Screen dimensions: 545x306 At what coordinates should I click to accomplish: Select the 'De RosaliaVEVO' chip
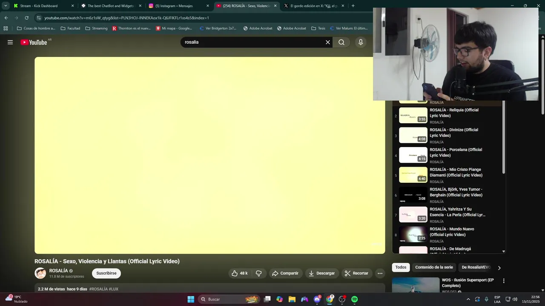[x=476, y=267]
